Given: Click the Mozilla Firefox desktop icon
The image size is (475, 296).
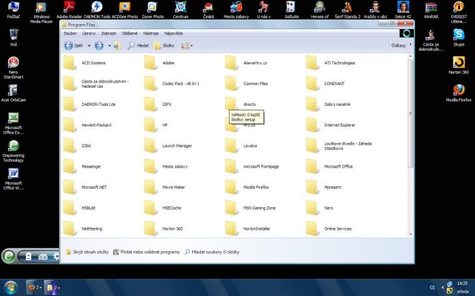Looking at the screenshot, I should [459, 93].
